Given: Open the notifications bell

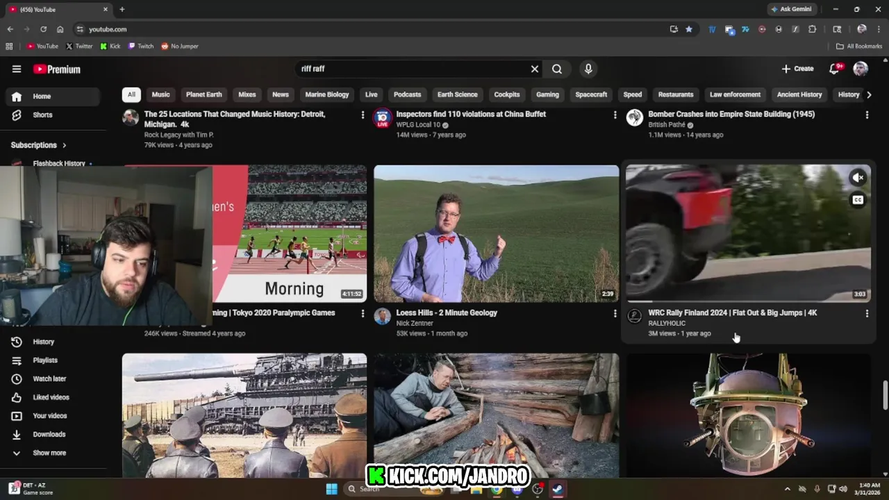Looking at the screenshot, I should coord(834,69).
